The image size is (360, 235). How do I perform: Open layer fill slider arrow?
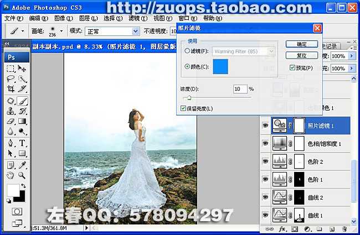click(352, 69)
